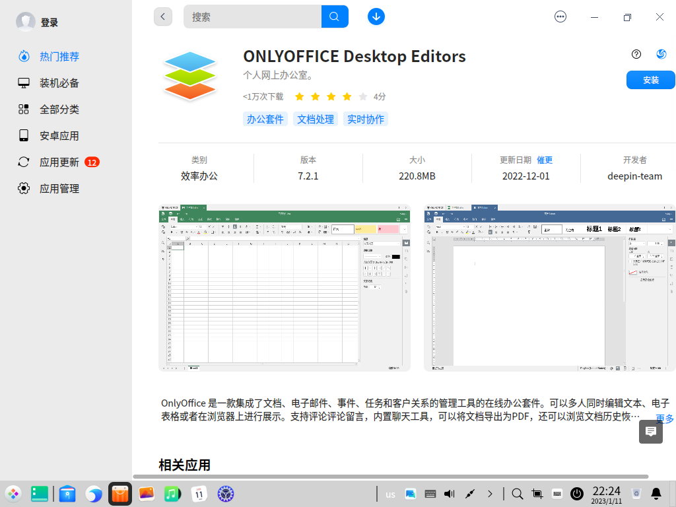Open the three-dots main menu

point(560,17)
